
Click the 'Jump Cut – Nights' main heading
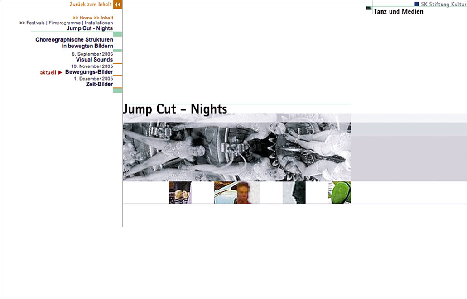point(175,109)
